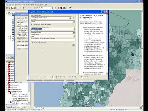Select the High/Low Clustering tool icon
The height and width of the screenshot is (111, 148).
(x=13, y=97)
